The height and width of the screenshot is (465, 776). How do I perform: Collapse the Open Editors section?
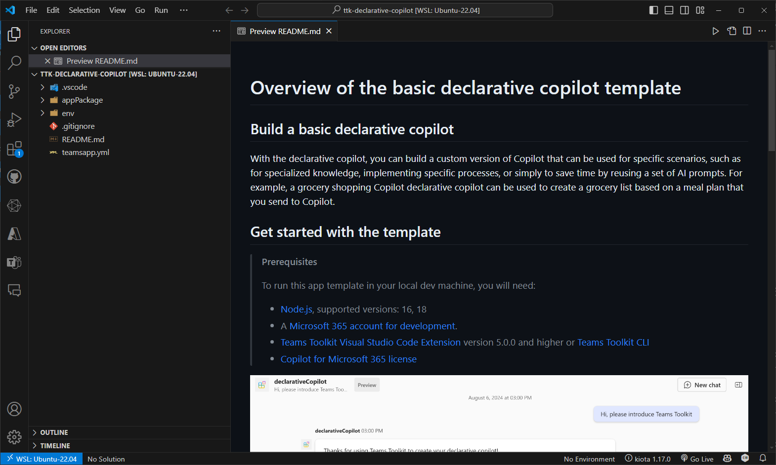pos(35,48)
